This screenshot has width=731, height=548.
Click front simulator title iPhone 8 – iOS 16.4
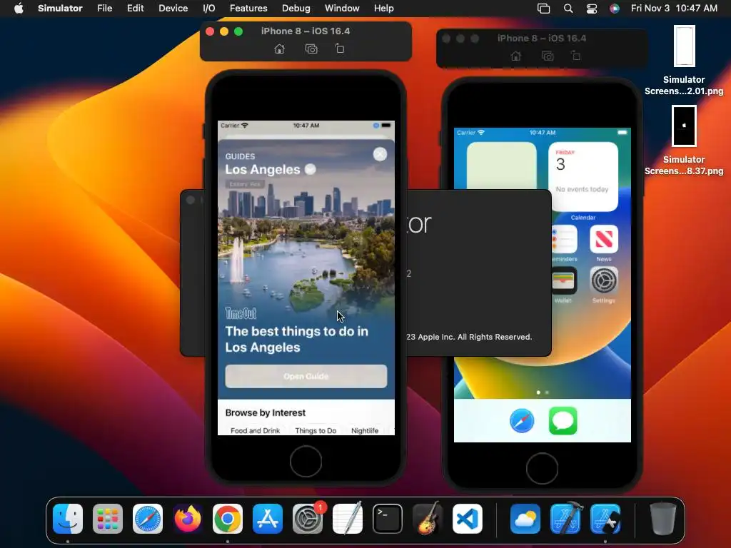pyautogui.click(x=306, y=31)
